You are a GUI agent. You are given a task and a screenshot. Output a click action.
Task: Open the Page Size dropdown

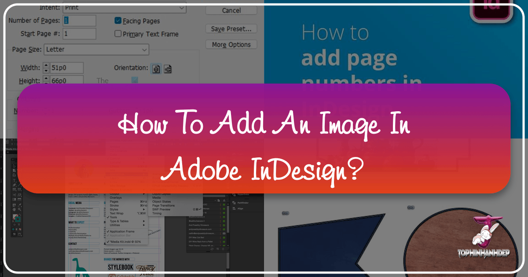pos(96,50)
